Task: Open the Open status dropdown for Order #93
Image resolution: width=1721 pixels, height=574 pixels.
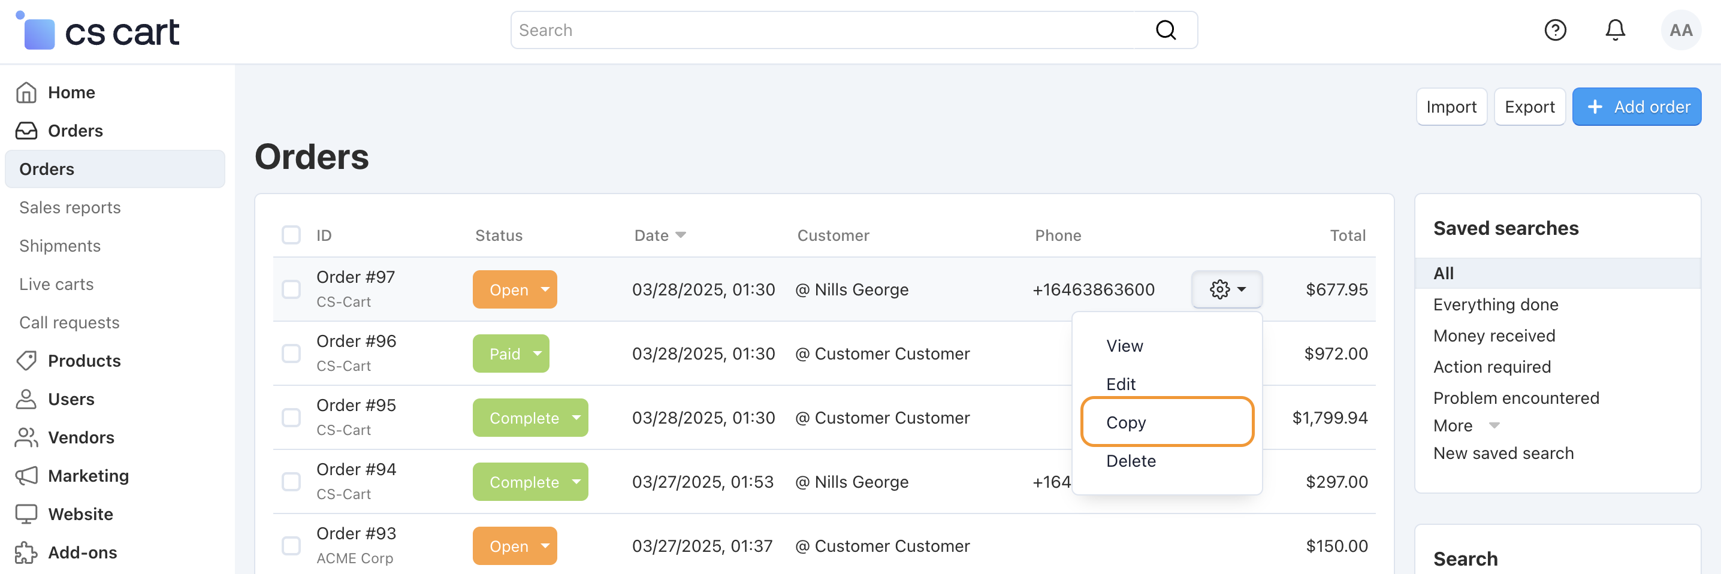Action: pos(514,546)
